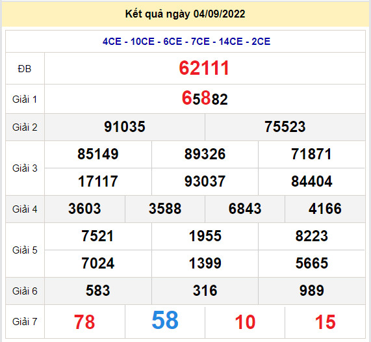Click the special prize number 62111
Screen dimensions: 371x342
204,68
